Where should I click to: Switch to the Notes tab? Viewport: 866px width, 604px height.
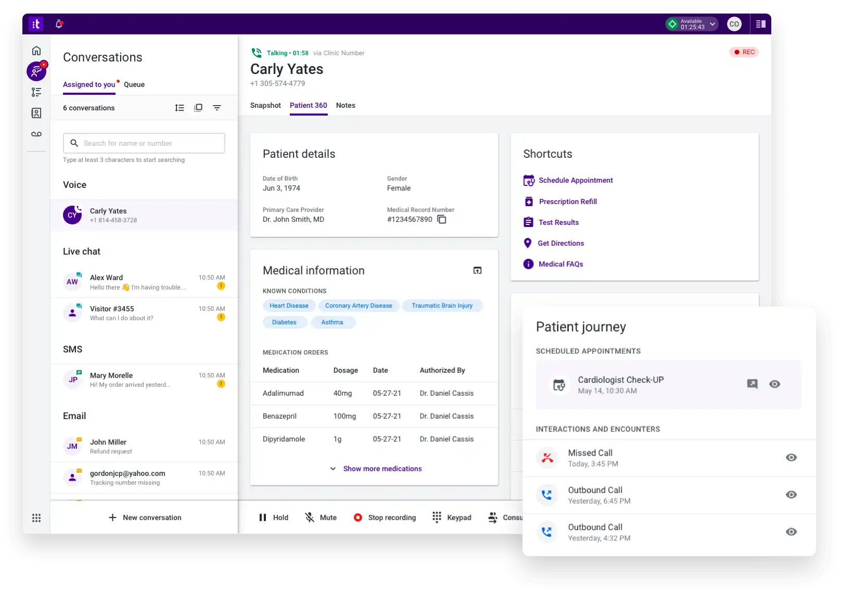click(346, 105)
